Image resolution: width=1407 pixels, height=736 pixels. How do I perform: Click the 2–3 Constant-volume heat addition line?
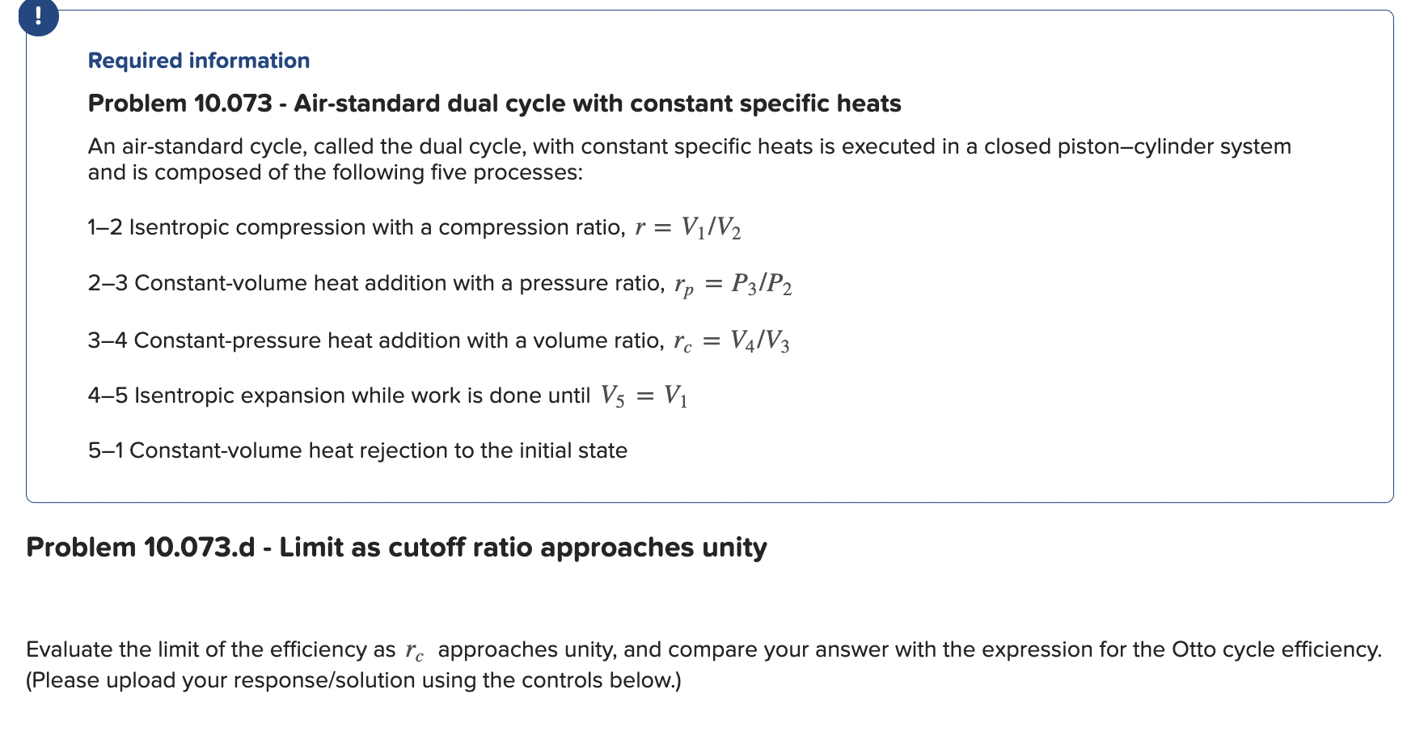pyautogui.click(x=440, y=284)
